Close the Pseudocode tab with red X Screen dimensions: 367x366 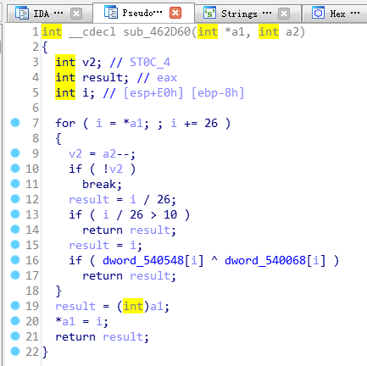pos(175,13)
